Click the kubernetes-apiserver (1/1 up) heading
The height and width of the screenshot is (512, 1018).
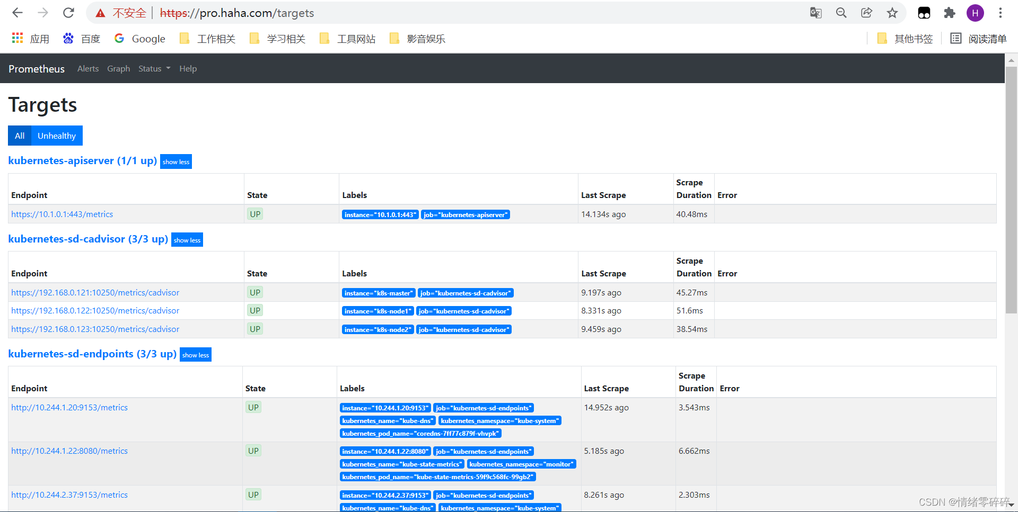point(83,160)
